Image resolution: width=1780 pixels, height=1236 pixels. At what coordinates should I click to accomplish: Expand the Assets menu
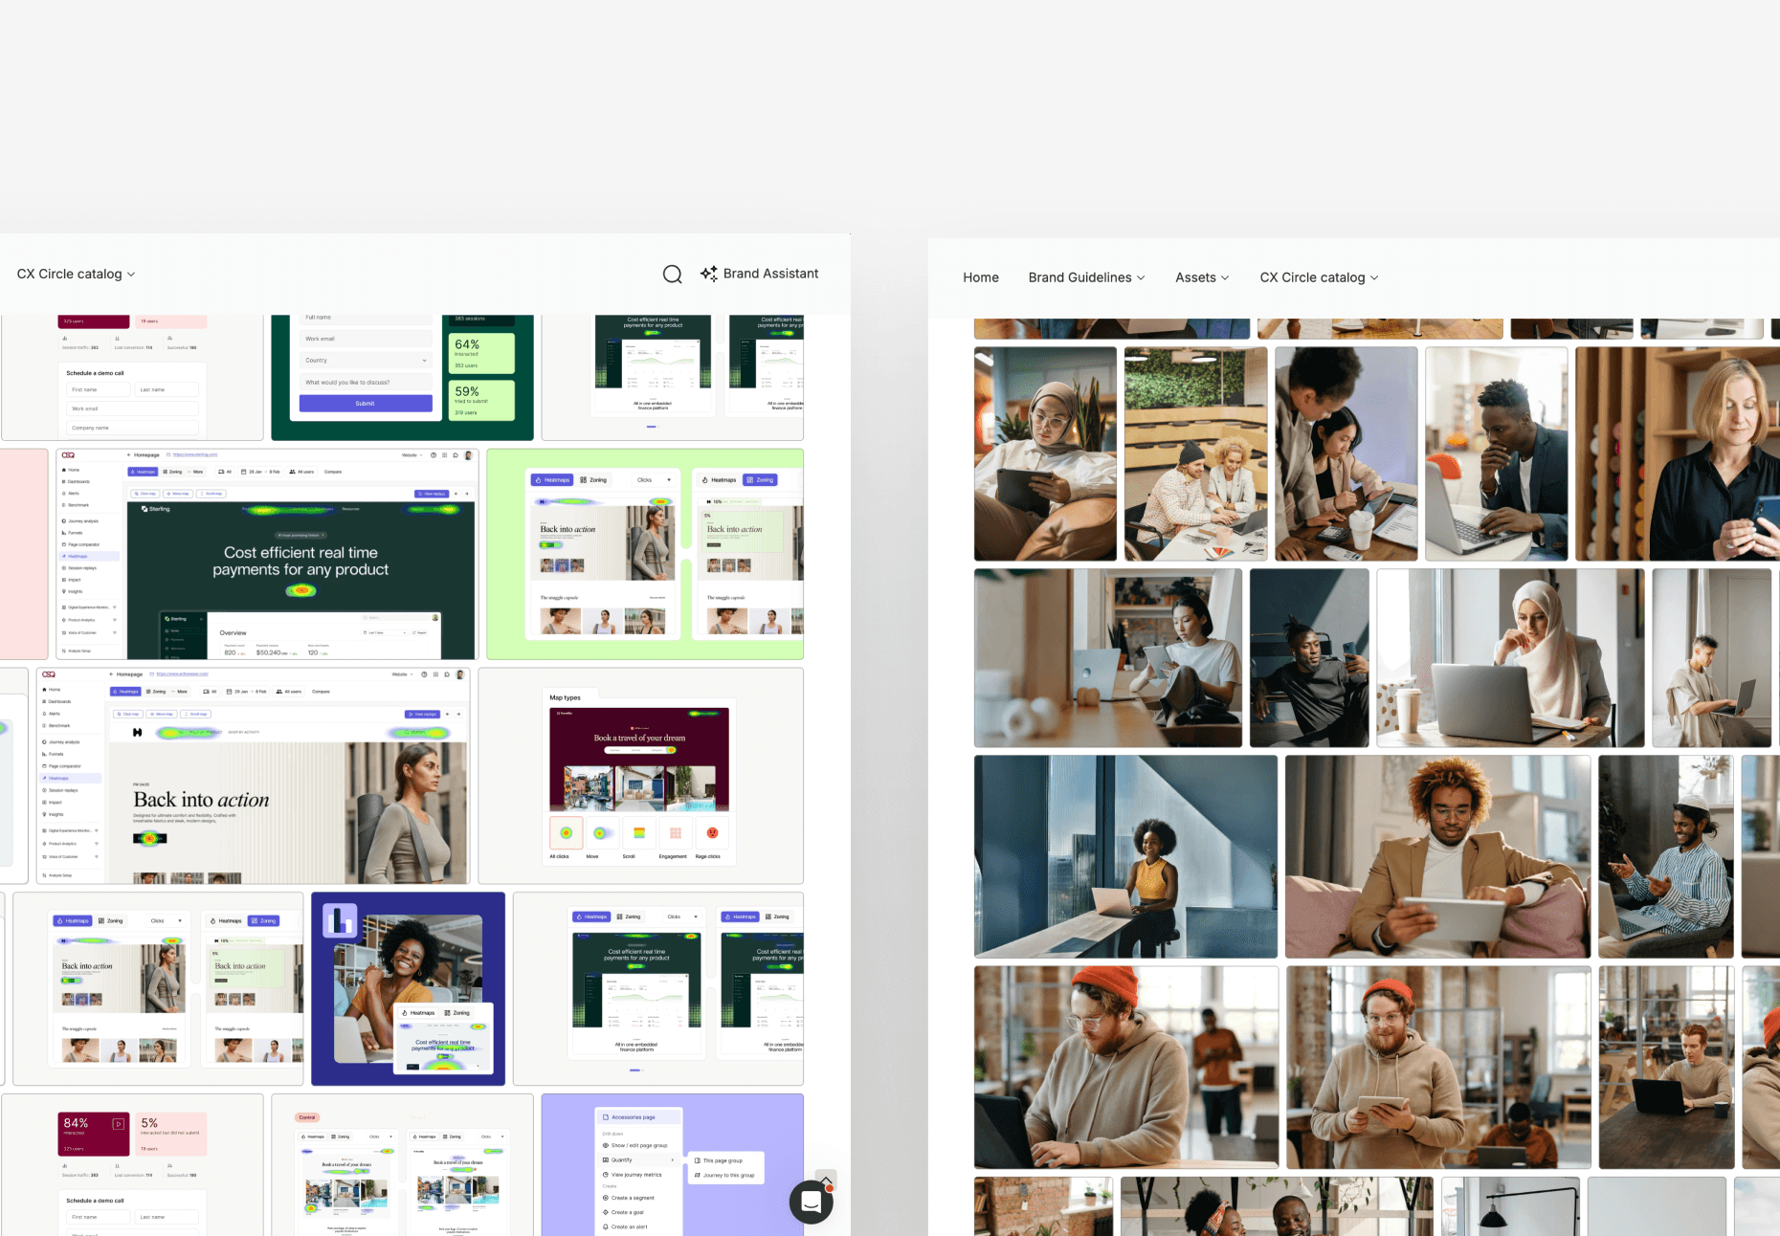(x=1202, y=277)
